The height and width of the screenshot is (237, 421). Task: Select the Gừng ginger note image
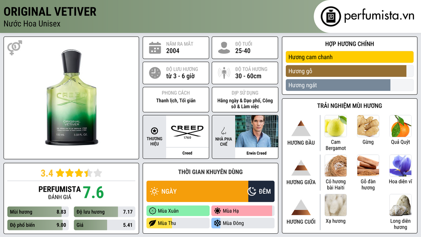coord(368,126)
